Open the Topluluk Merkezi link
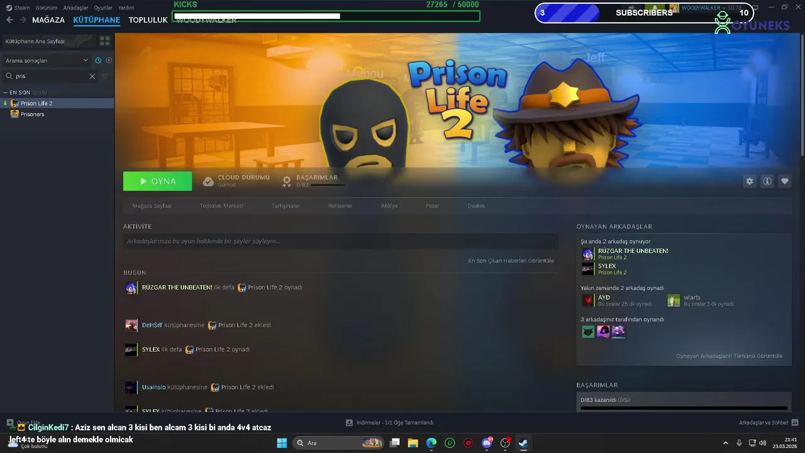The height and width of the screenshot is (453, 805). [x=221, y=206]
